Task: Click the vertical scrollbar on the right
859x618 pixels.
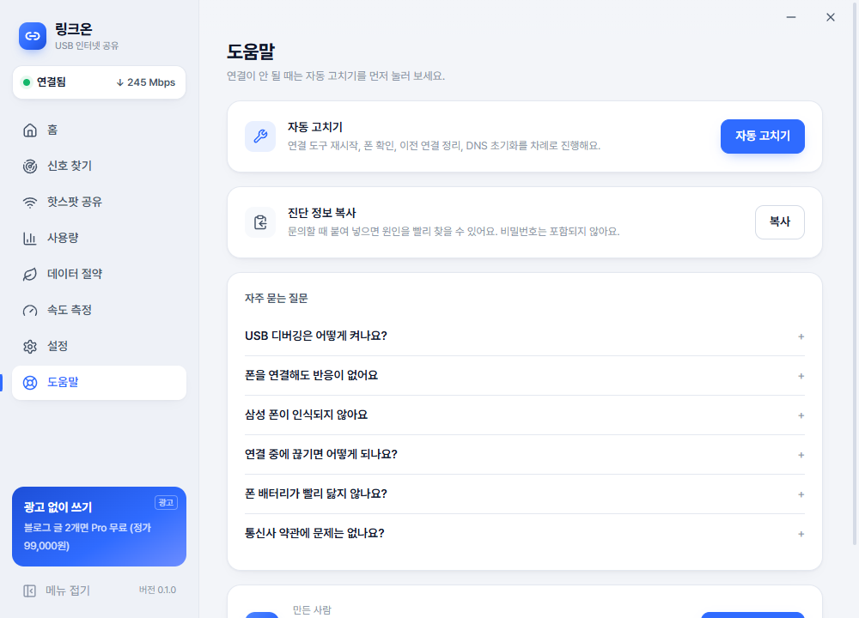Action: (855, 274)
